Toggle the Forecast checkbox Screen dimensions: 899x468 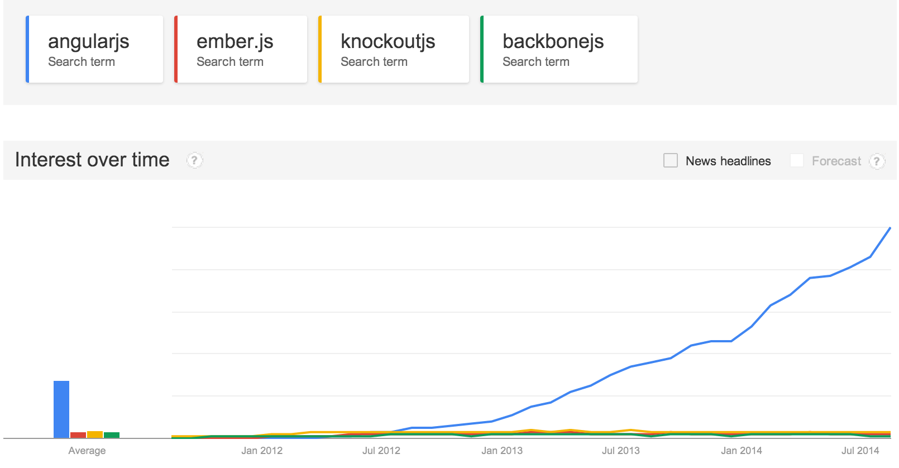[x=797, y=161]
